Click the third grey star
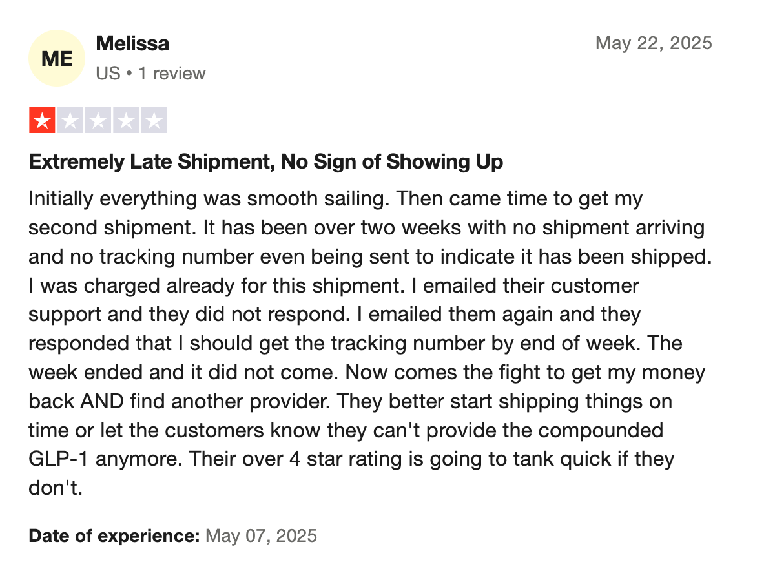Viewport: 775px width, 571px height. pos(98,120)
